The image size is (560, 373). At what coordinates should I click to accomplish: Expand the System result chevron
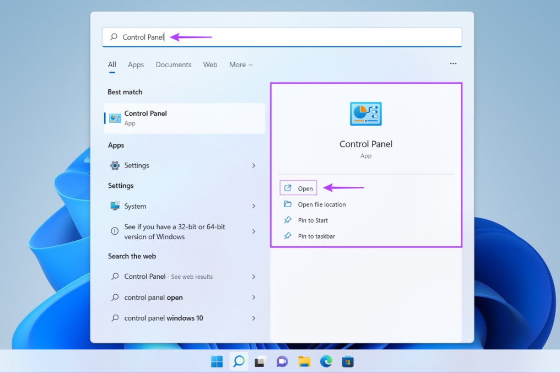(x=254, y=206)
